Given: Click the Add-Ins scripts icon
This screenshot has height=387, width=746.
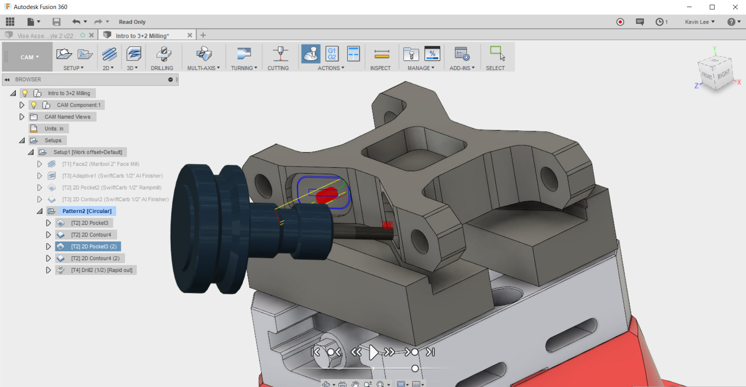Looking at the screenshot, I should (x=462, y=54).
